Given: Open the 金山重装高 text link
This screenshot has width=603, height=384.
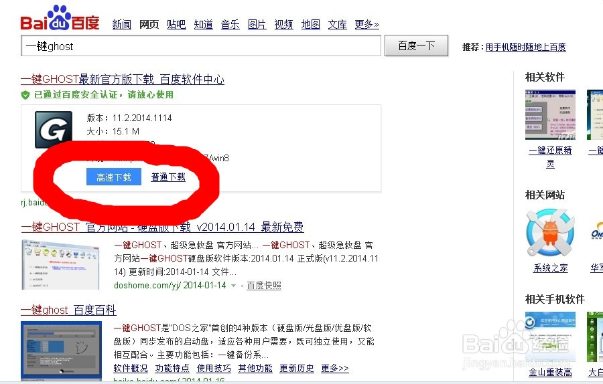Looking at the screenshot, I should click(550, 372).
